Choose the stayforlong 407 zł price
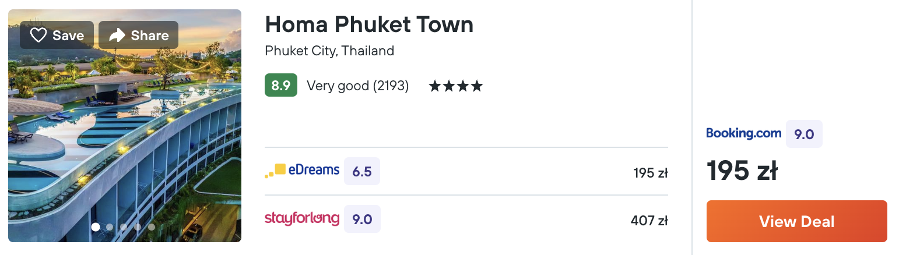899x255 pixels. click(649, 221)
